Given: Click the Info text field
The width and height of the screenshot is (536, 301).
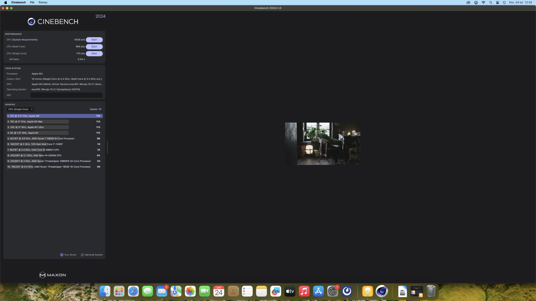Looking at the screenshot, I should [66, 95].
